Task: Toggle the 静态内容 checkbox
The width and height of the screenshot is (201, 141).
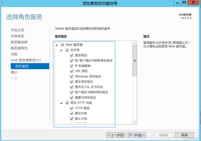Action: [72, 113]
